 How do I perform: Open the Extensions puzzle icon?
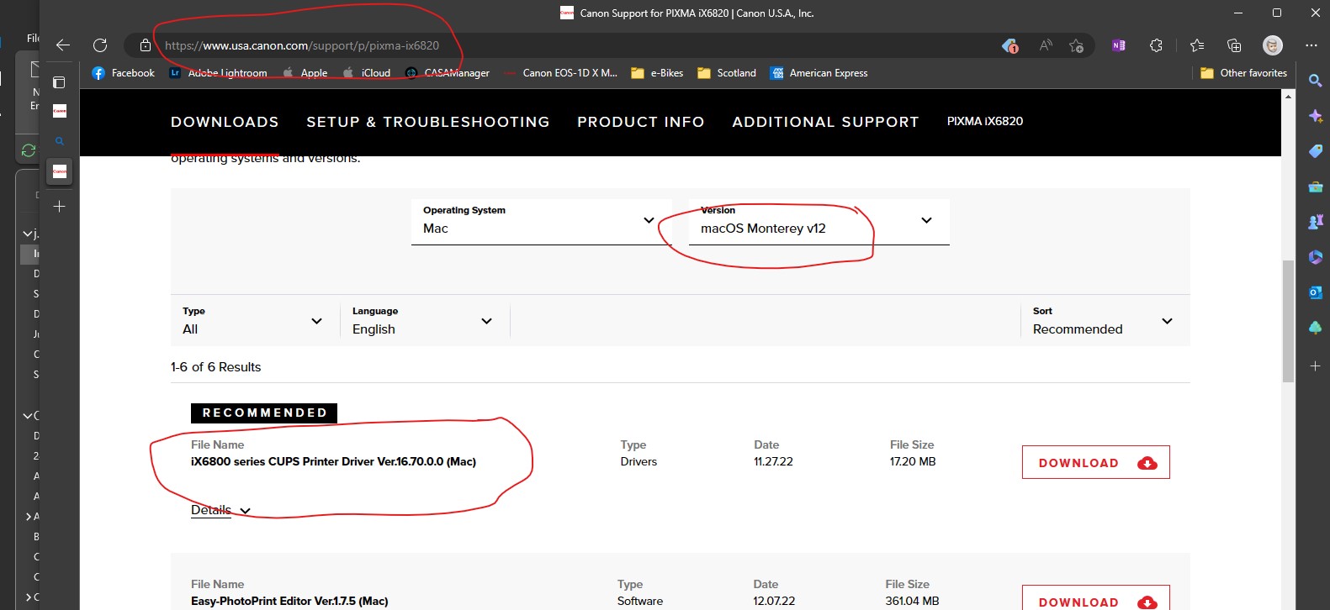point(1156,45)
